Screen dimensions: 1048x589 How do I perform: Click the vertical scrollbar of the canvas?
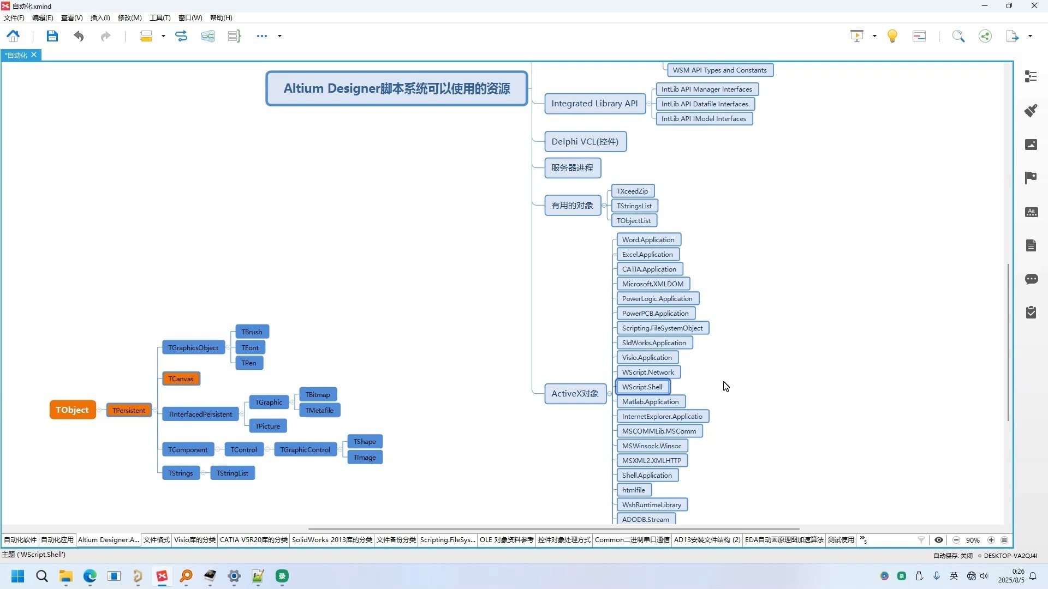click(1008, 342)
